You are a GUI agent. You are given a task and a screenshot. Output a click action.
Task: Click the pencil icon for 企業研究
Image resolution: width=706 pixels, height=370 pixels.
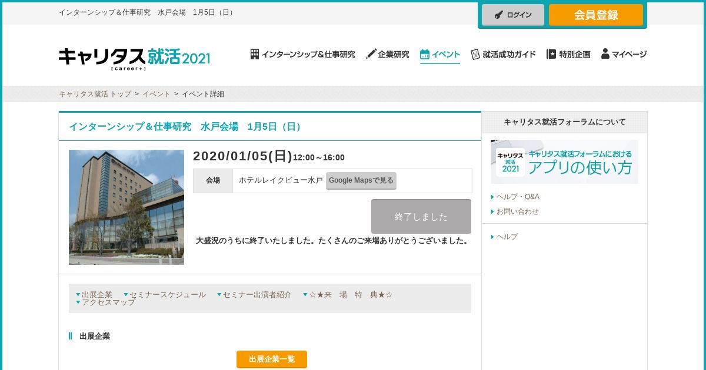click(371, 54)
